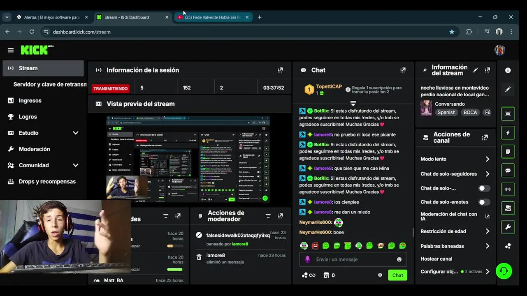
Task: Click the wrench icon in right toolbar
Action: 508,227
